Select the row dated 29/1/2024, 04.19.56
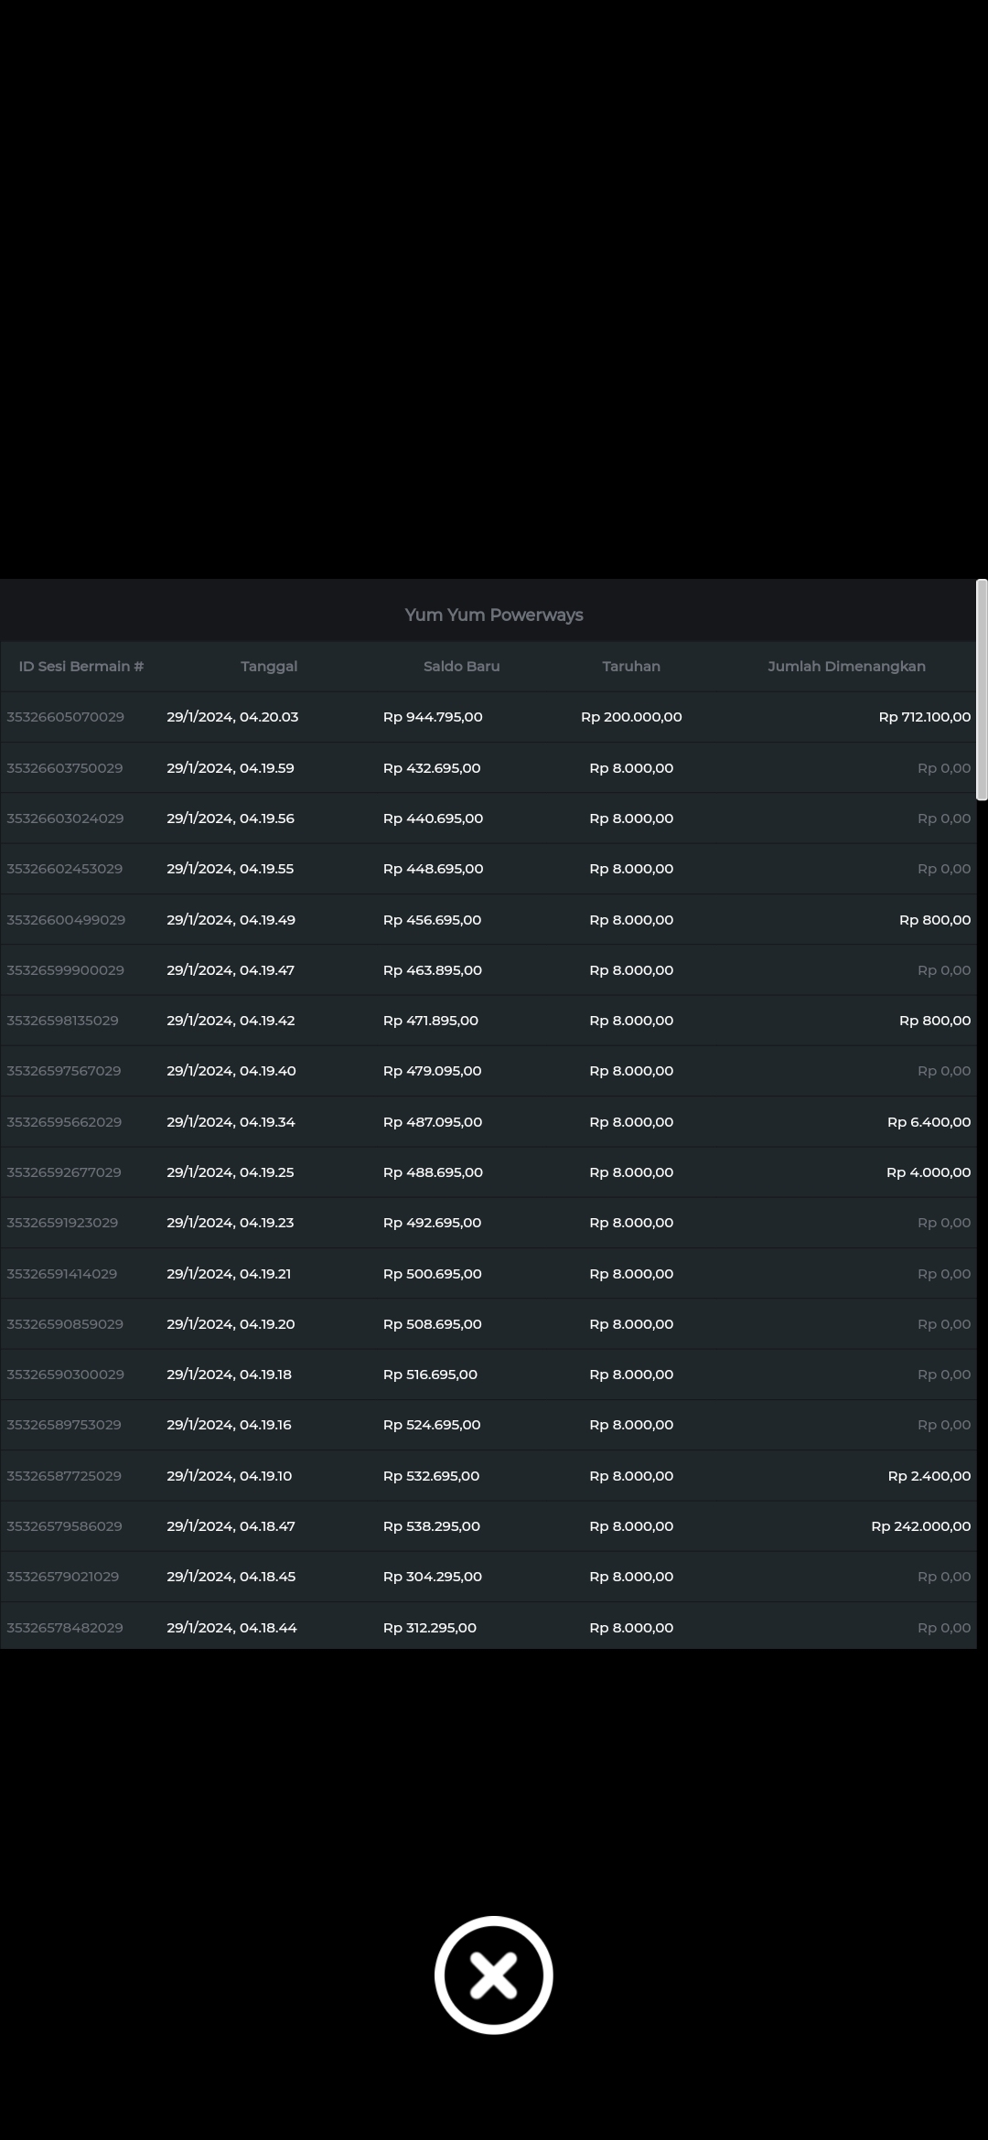988x2140 pixels. [x=231, y=819]
